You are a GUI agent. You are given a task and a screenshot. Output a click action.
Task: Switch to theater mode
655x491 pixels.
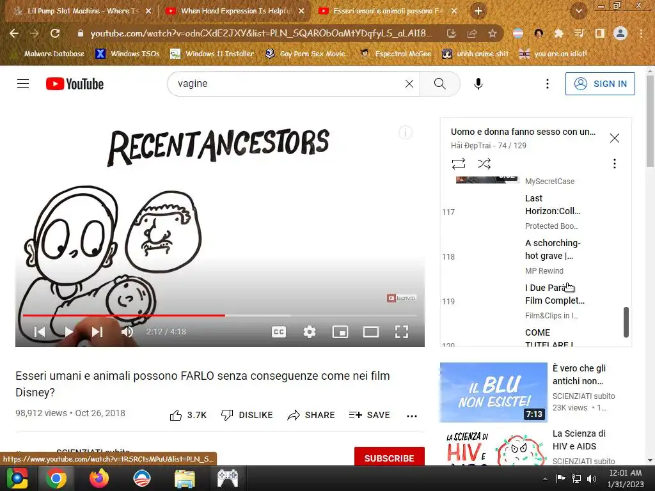371,332
